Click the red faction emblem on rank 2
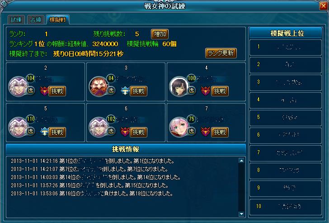329x223 pixels. (x=44, y=91)
